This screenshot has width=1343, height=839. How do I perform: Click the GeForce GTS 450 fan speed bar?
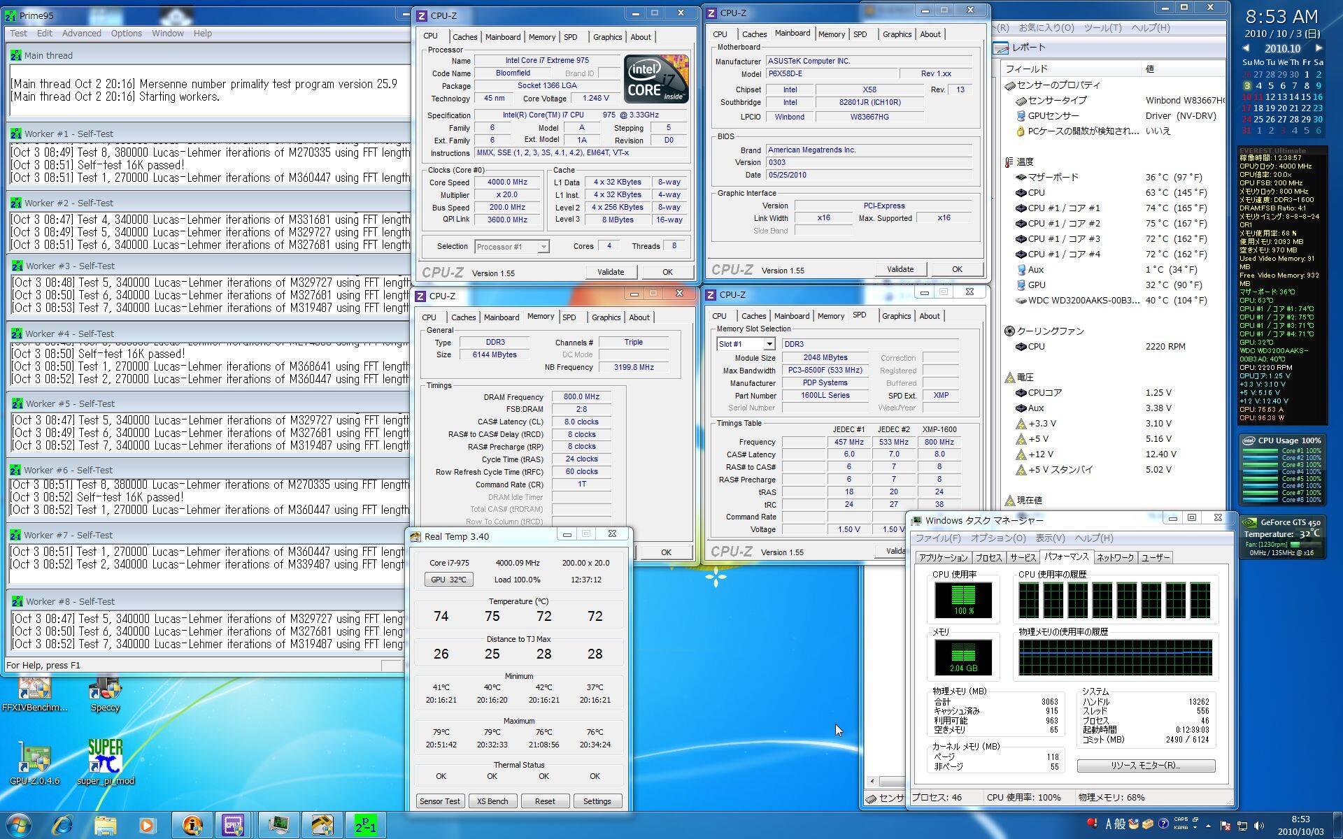click(1305, 544)
